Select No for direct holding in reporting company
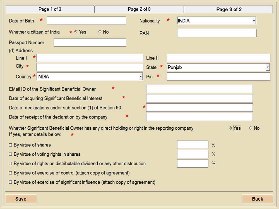279x209 pixels. [x=251, y=128]
